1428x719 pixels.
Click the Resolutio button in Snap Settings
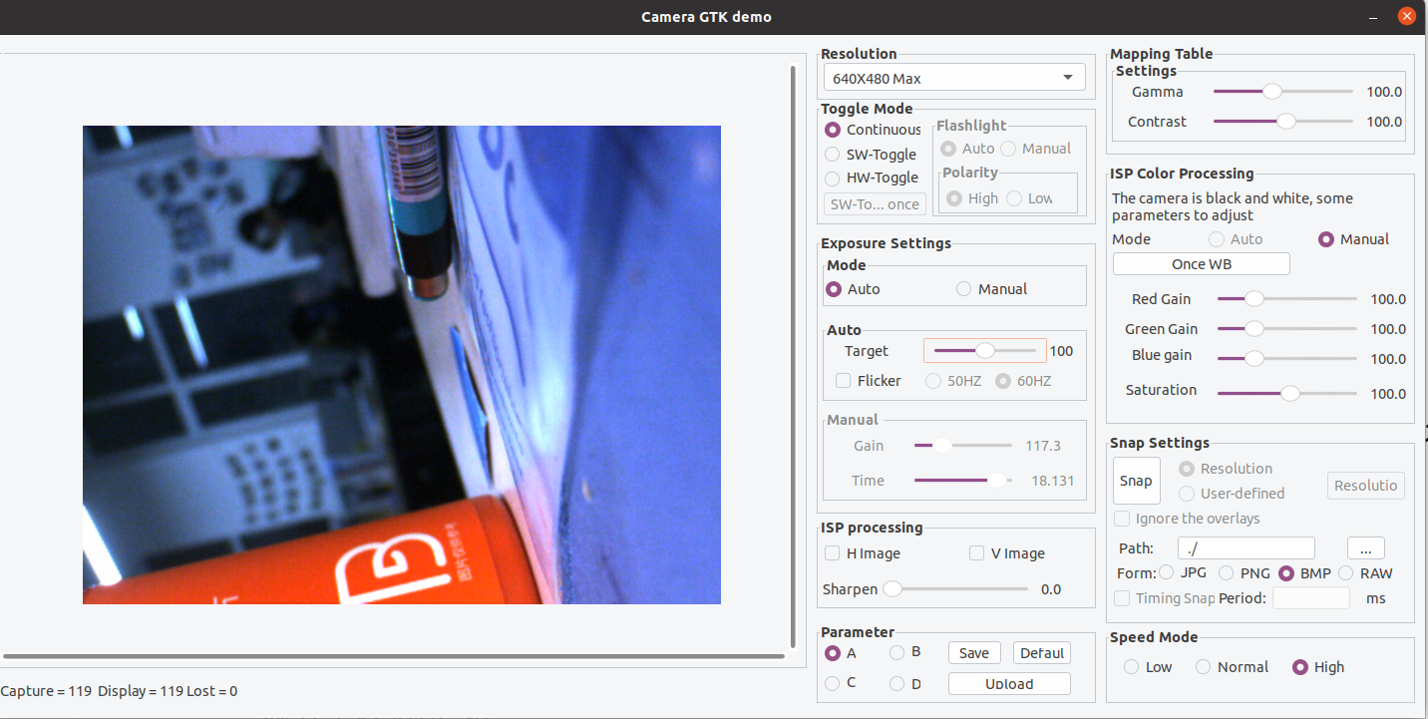point(1366,486)
